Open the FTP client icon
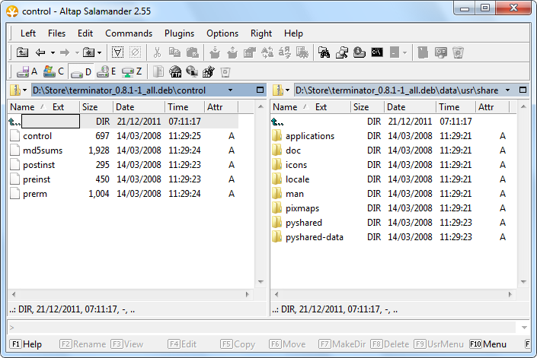The width and height of the screenshot is (537, 358). click(x=175, y=71)
